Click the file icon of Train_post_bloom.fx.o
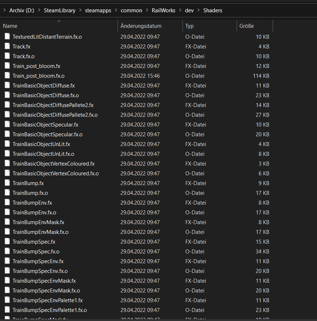Viewport: 317px width, 321px height. [7, 76]
